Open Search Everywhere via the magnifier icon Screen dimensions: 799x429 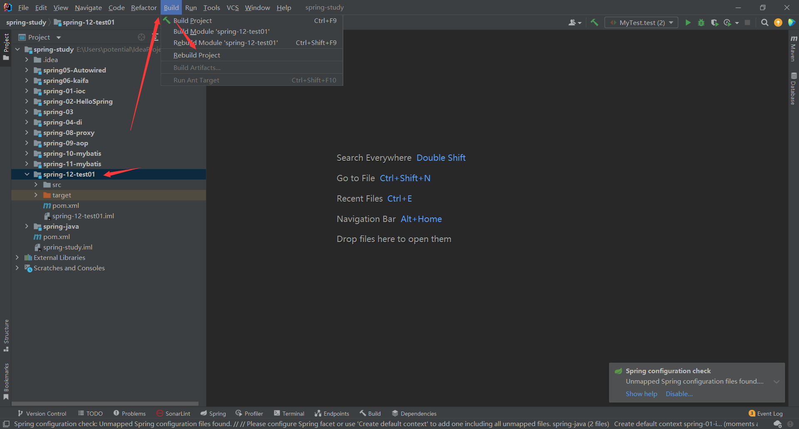coord(764,22)
